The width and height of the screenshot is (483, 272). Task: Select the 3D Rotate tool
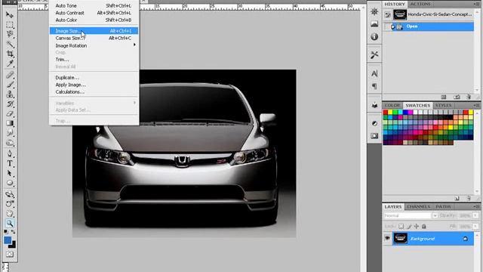click(x=10, y=194)
